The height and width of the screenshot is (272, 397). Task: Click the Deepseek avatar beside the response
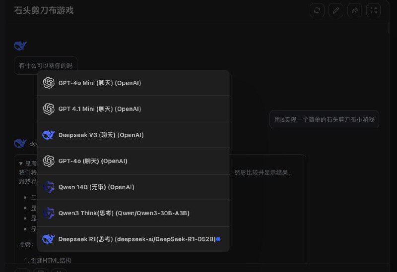coord(20,143)
